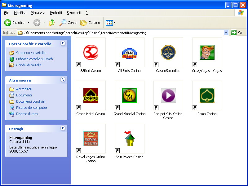The height and width of the screenshot is (186, 248).
Task: Click the Grand Mondial Casino file name
Action: pos(130,114)
